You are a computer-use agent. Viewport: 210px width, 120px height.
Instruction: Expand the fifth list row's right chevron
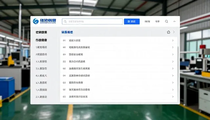[x=173, y=68]
